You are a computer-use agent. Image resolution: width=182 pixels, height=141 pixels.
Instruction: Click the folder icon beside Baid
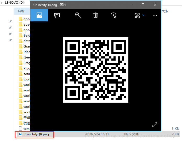coord(20,35)
